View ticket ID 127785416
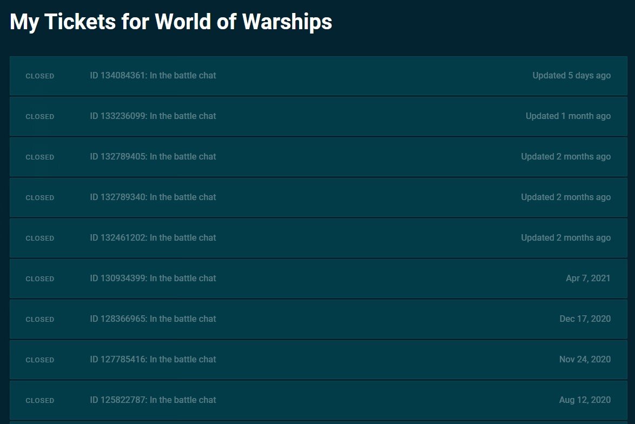This screenshot has height=424, width=635. click(x=153, y=360)
